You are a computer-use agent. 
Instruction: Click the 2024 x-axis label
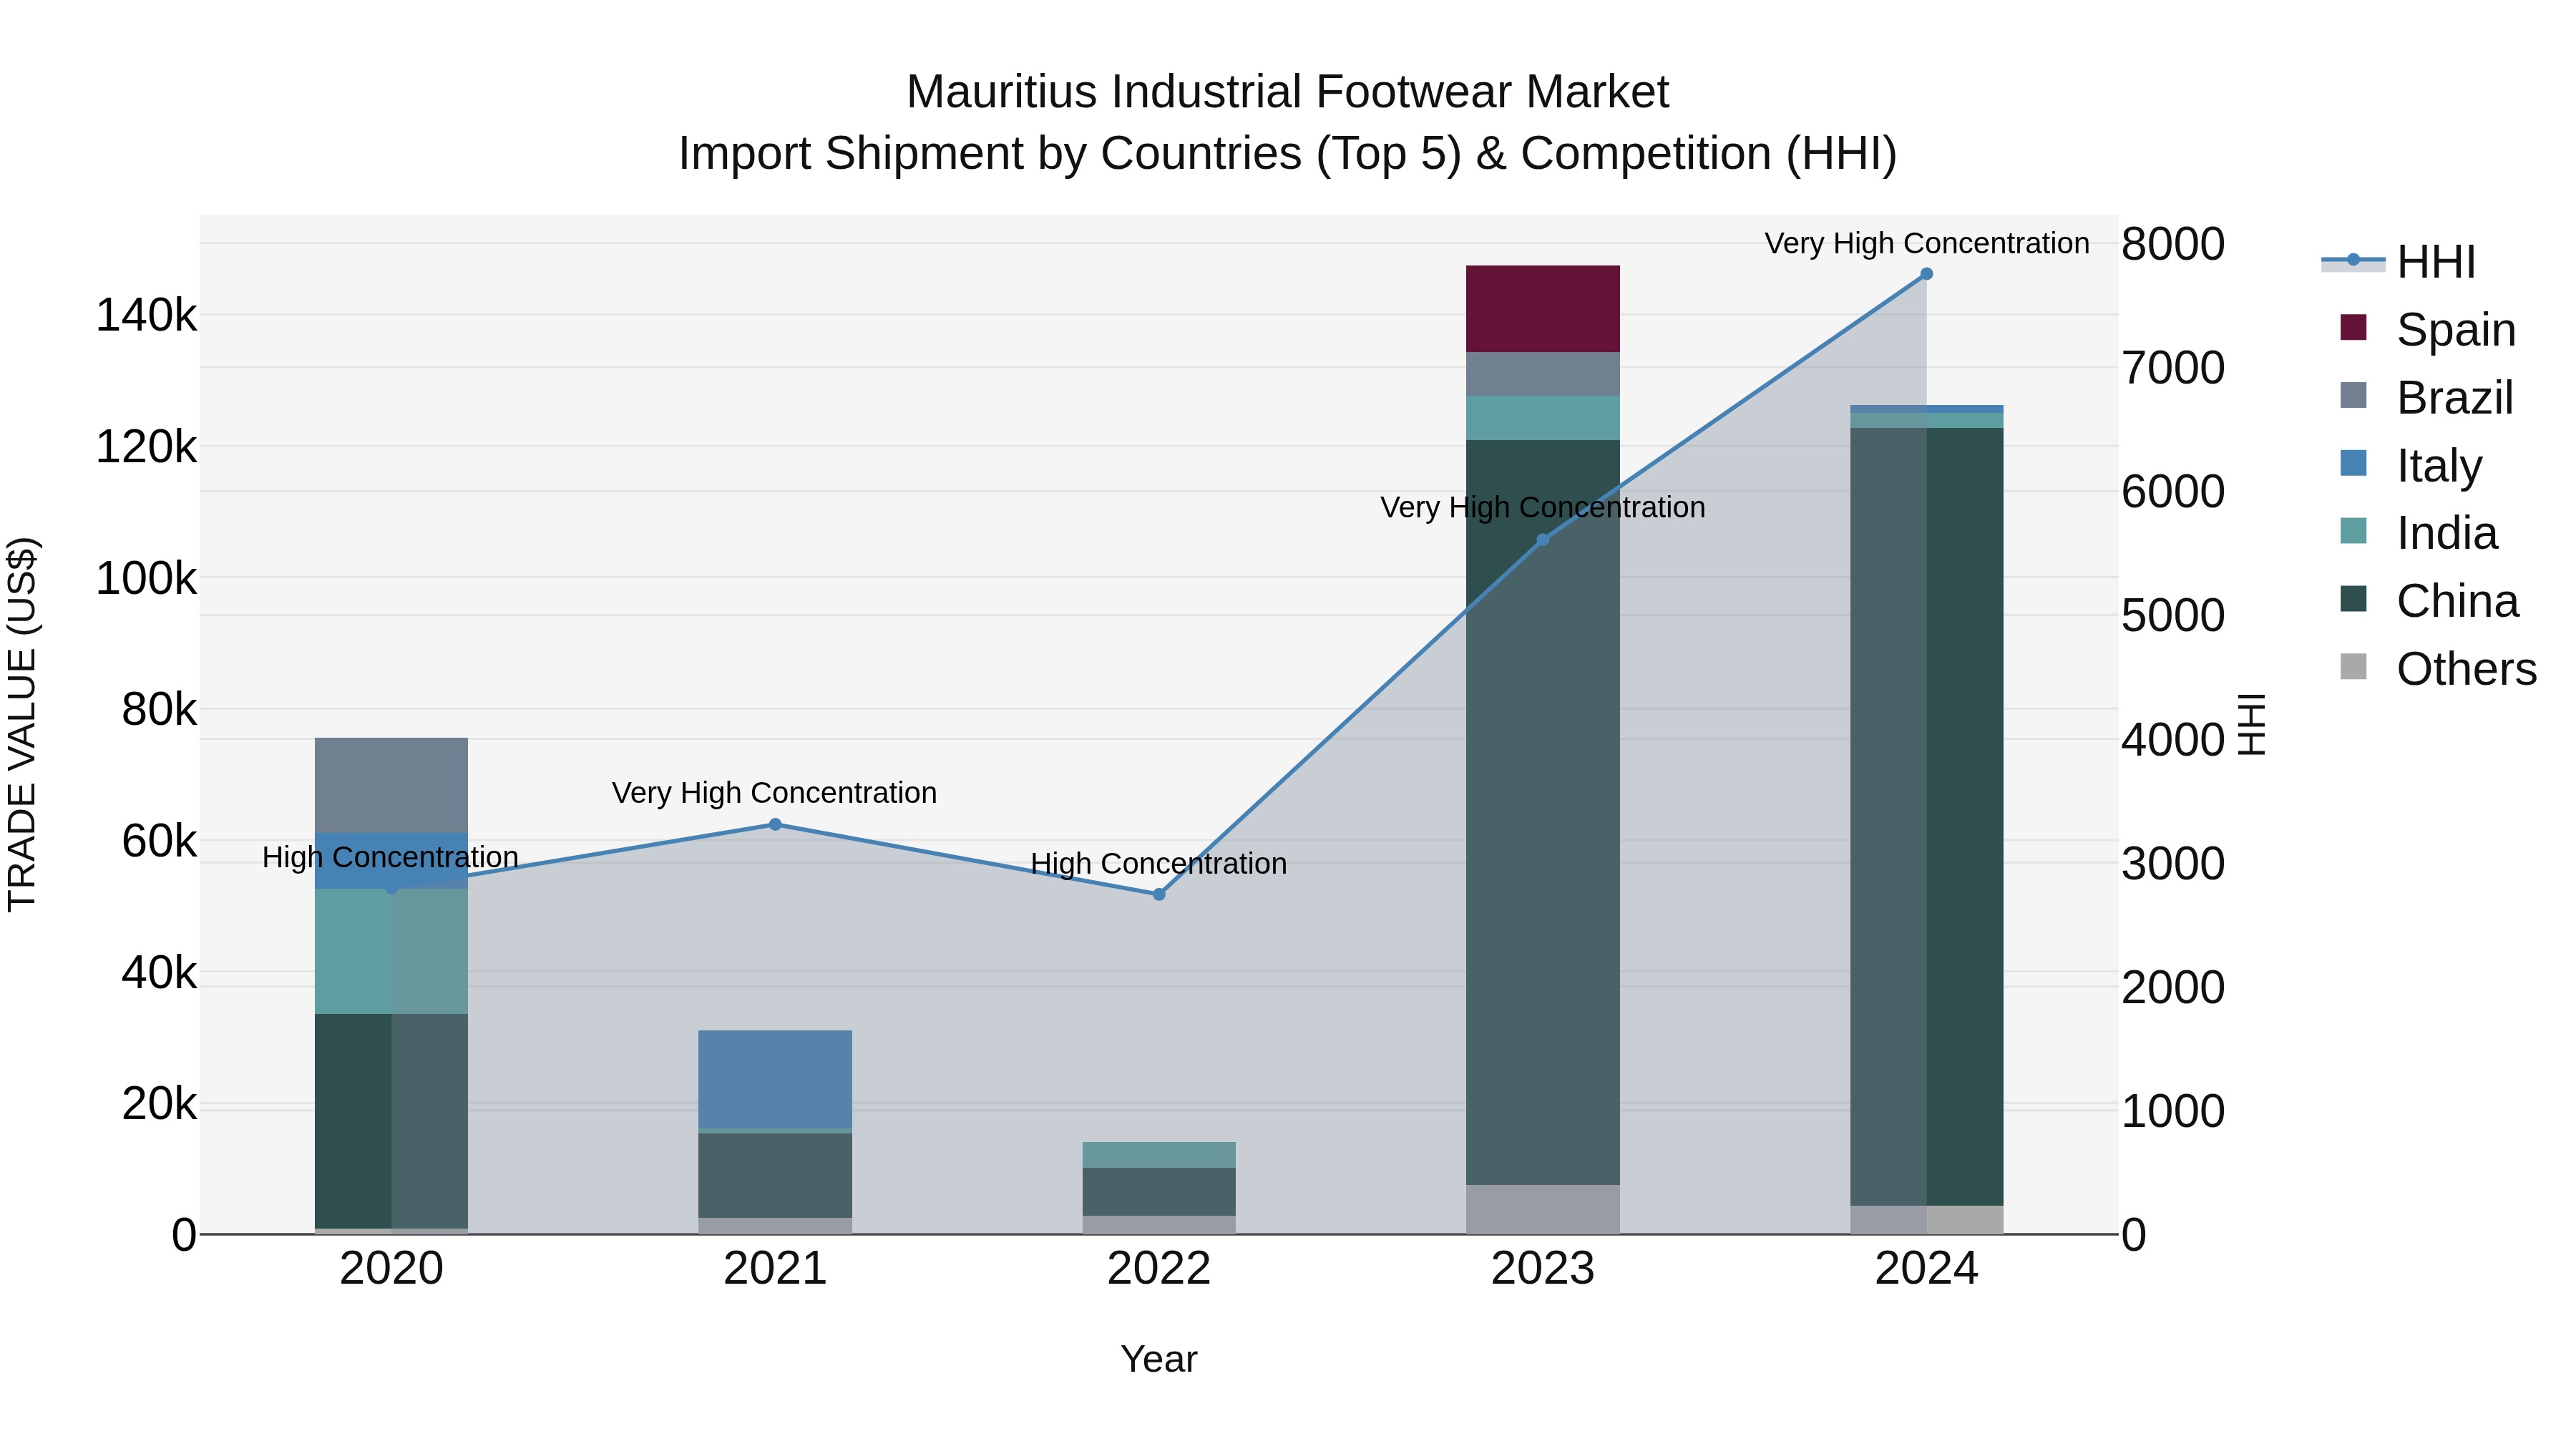pos(1926,1269)
